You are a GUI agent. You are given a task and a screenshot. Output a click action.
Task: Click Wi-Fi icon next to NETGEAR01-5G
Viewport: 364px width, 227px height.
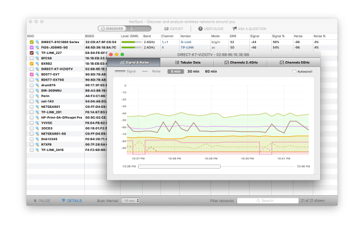tap(37, 134)
